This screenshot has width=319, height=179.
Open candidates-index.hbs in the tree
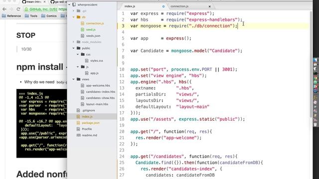click(x=101, y=91)
